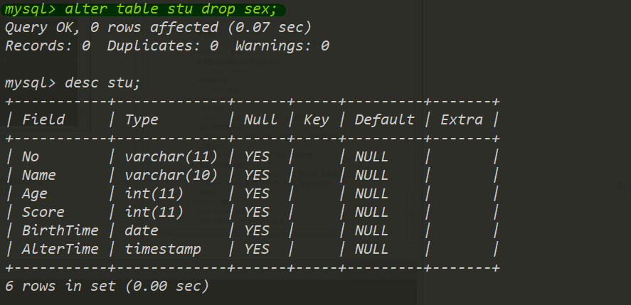Select the Age field name
The height and width of the screenshot is (305, 631).
35,194
